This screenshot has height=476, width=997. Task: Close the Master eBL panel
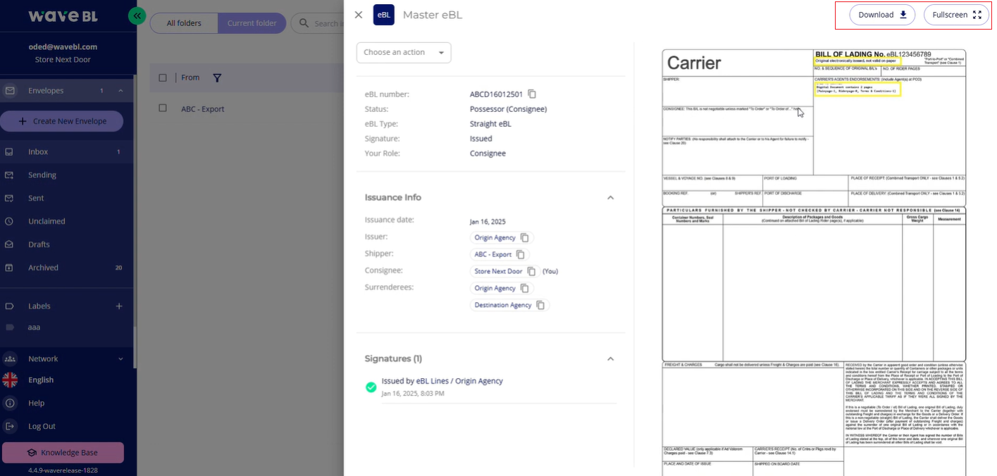coord(359,15)
